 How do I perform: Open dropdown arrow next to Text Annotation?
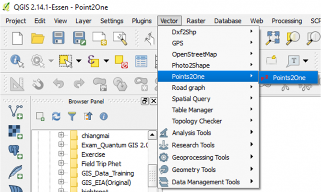point(306,61)
